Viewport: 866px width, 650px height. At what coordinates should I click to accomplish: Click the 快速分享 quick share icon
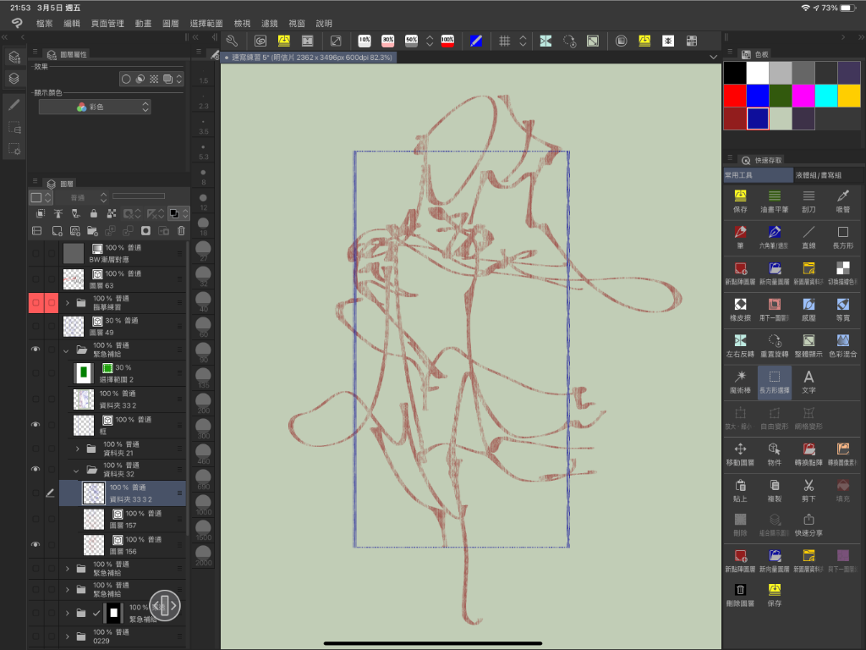[x=808, y=525]
